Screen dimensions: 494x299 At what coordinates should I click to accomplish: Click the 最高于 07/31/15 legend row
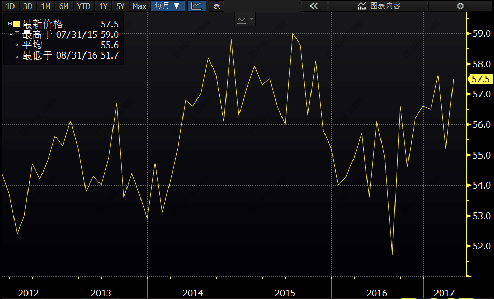coord(67,34)
